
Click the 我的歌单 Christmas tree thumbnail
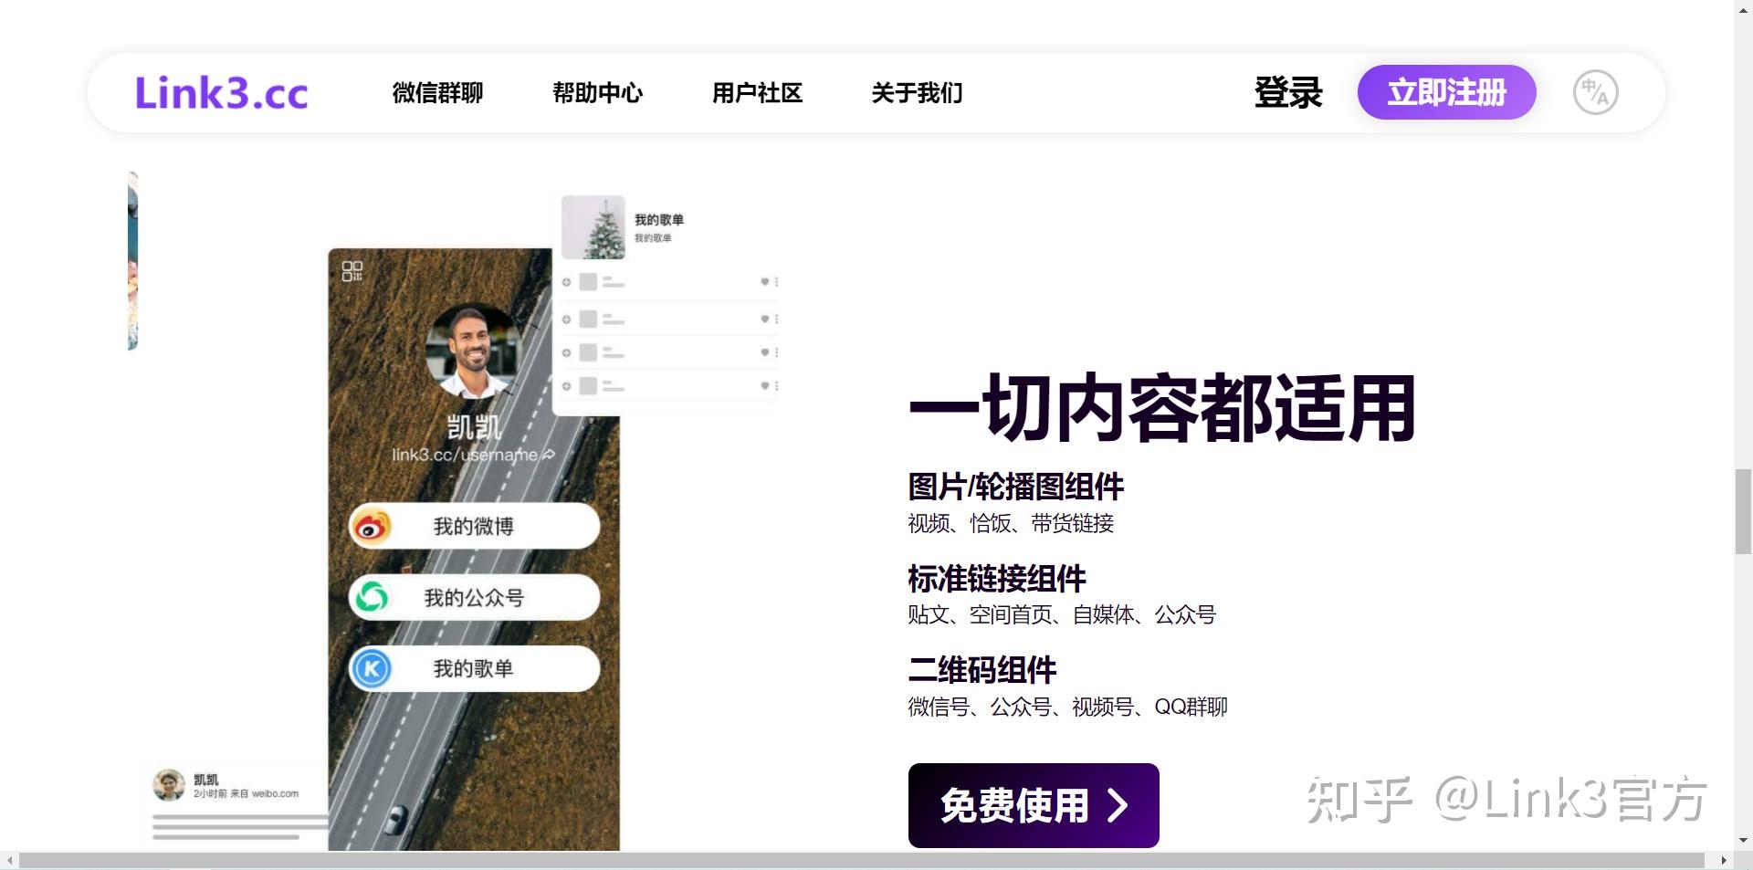[593, 226]
